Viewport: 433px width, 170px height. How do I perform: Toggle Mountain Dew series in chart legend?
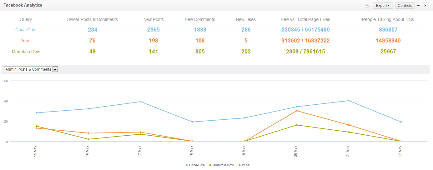[x=222, y=165]
